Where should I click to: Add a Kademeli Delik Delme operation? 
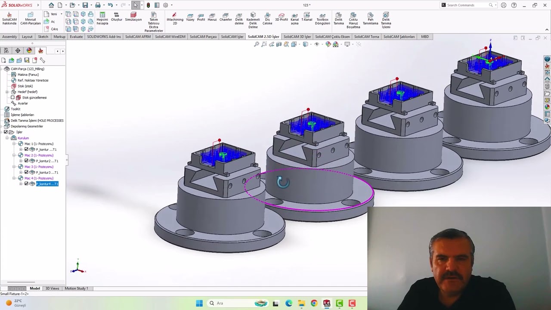click(253, 20)
